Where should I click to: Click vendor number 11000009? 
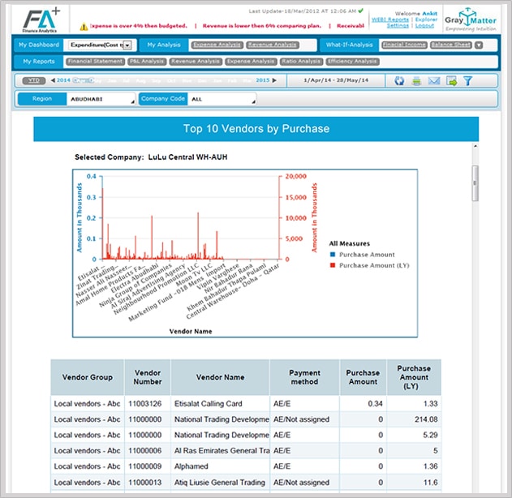click(x=145, y=466)
